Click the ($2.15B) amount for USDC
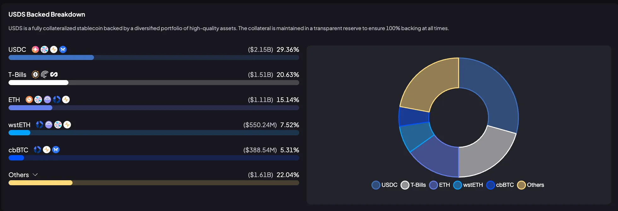 260,50
